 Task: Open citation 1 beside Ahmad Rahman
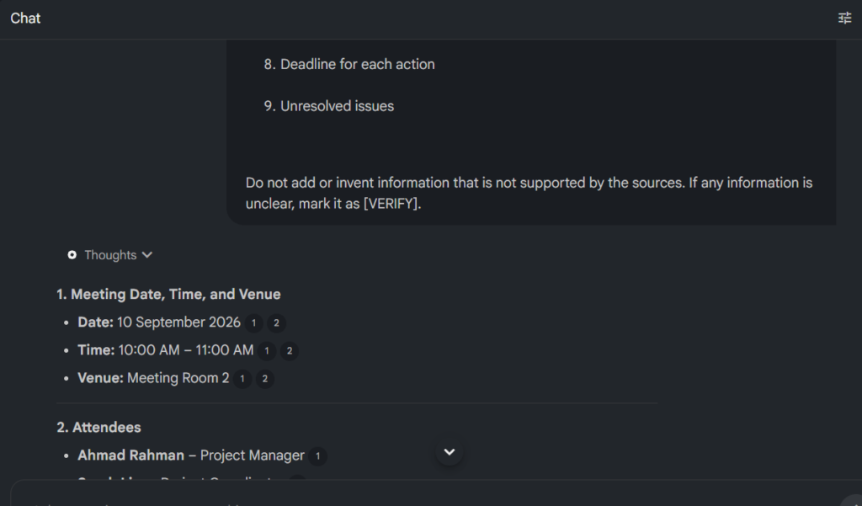(317, 456)
